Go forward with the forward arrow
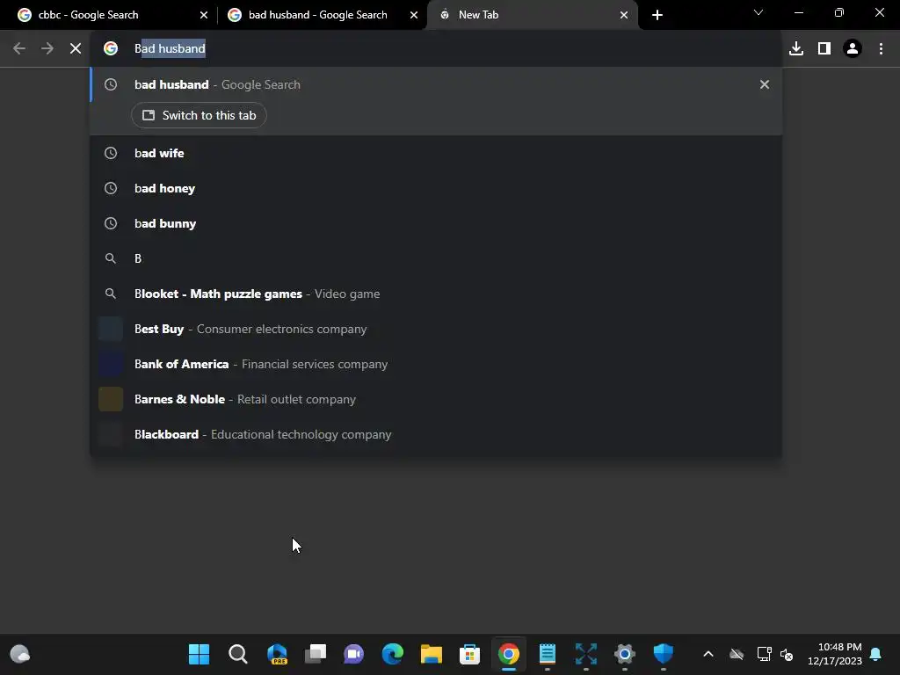 (x=47, y=49)
